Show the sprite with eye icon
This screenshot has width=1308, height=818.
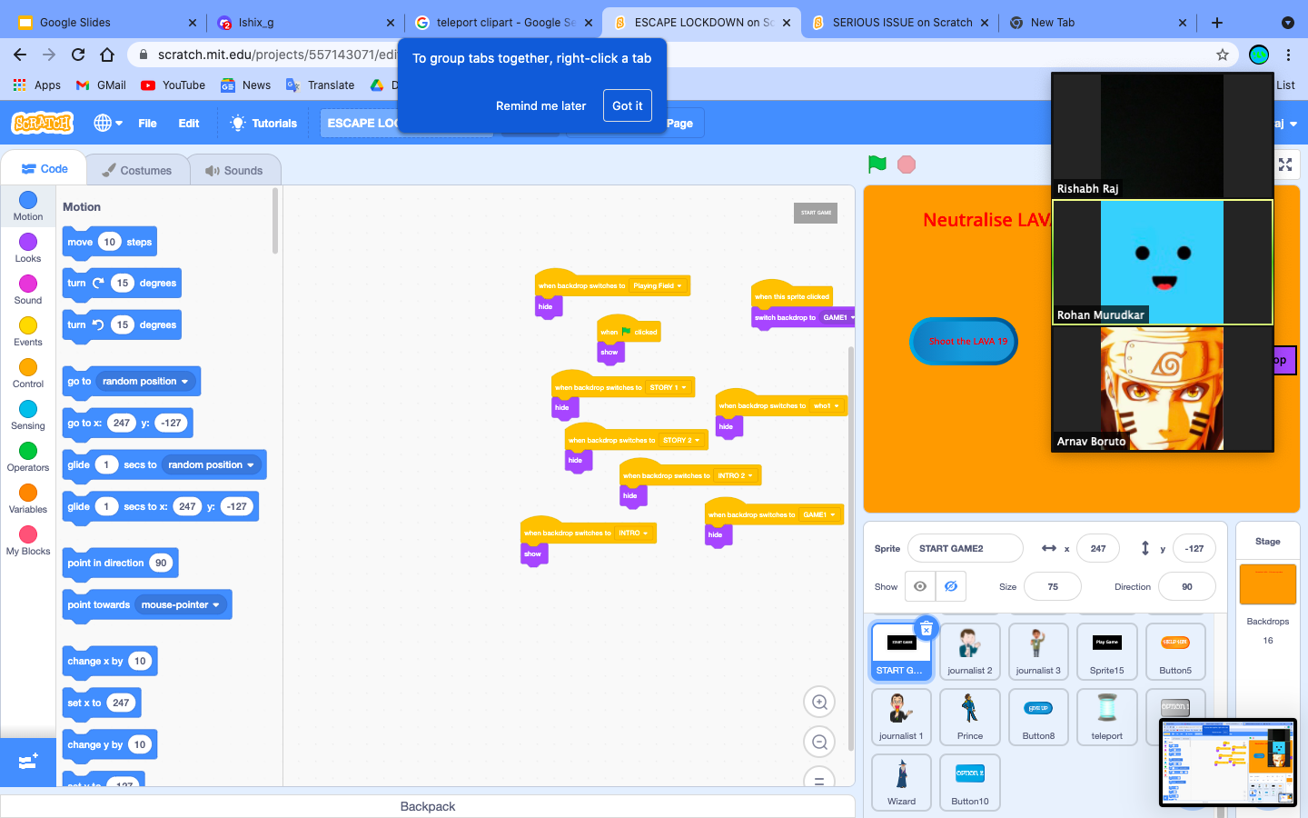click(920, 586)
